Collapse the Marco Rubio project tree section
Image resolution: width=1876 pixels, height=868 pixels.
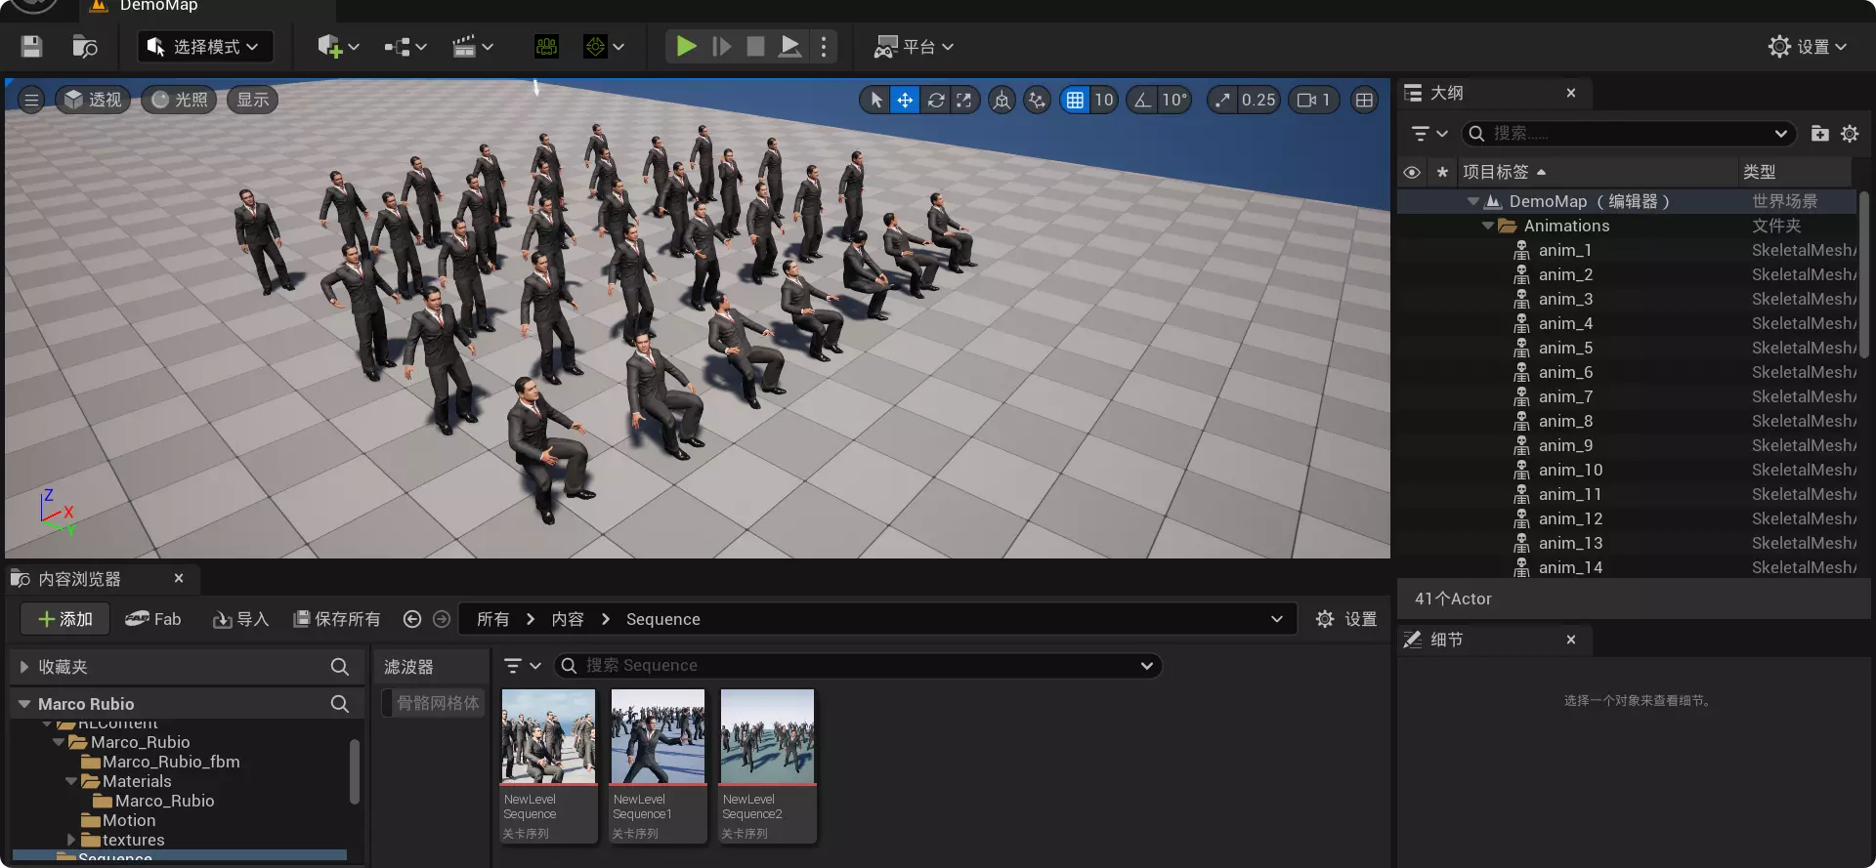coord(24,704)
